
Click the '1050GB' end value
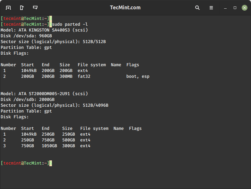(x=49, y=146)
